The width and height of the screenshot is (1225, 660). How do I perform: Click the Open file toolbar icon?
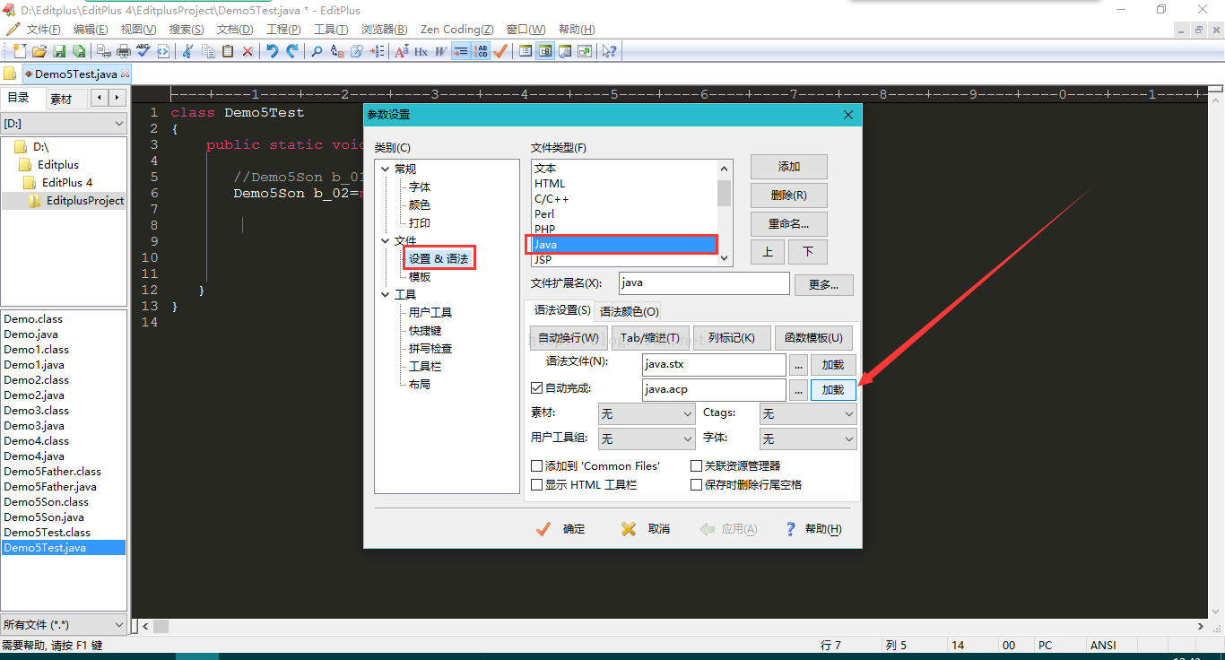pyautogui.click(x=39, y=51)
